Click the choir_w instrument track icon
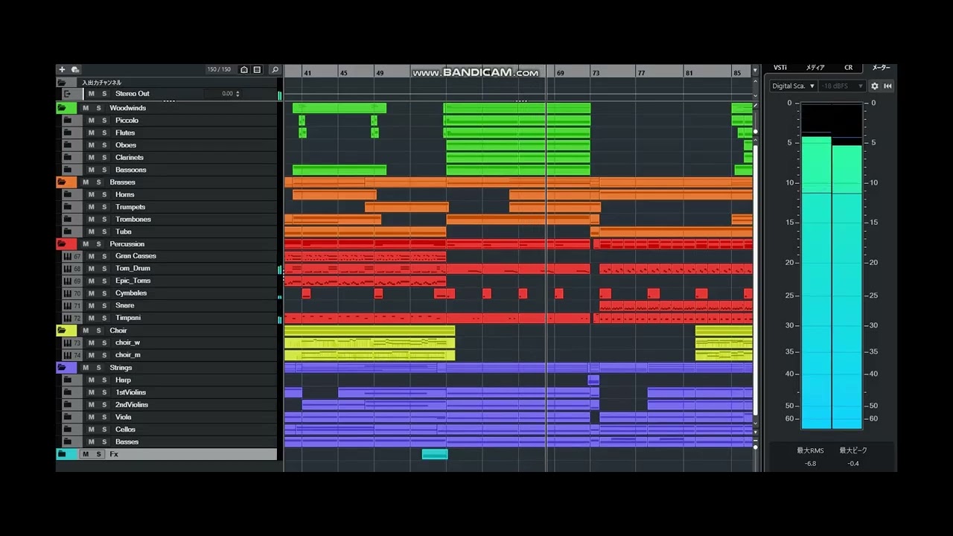This screenshot has width=953, height=536. tap(68, 342)
